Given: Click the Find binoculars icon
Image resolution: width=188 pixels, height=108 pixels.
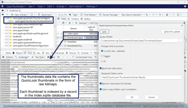Looking at the screenshot, I should coord(48,57).
